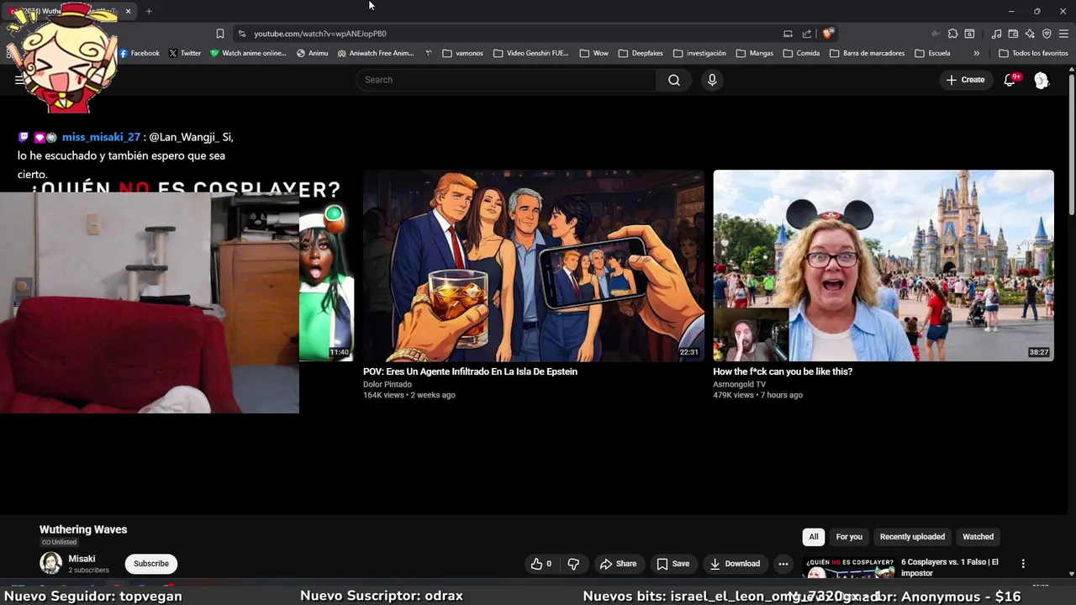Open the Animu bookmark
This screenshot has height=605, width=1076.
tap(313, 53)
